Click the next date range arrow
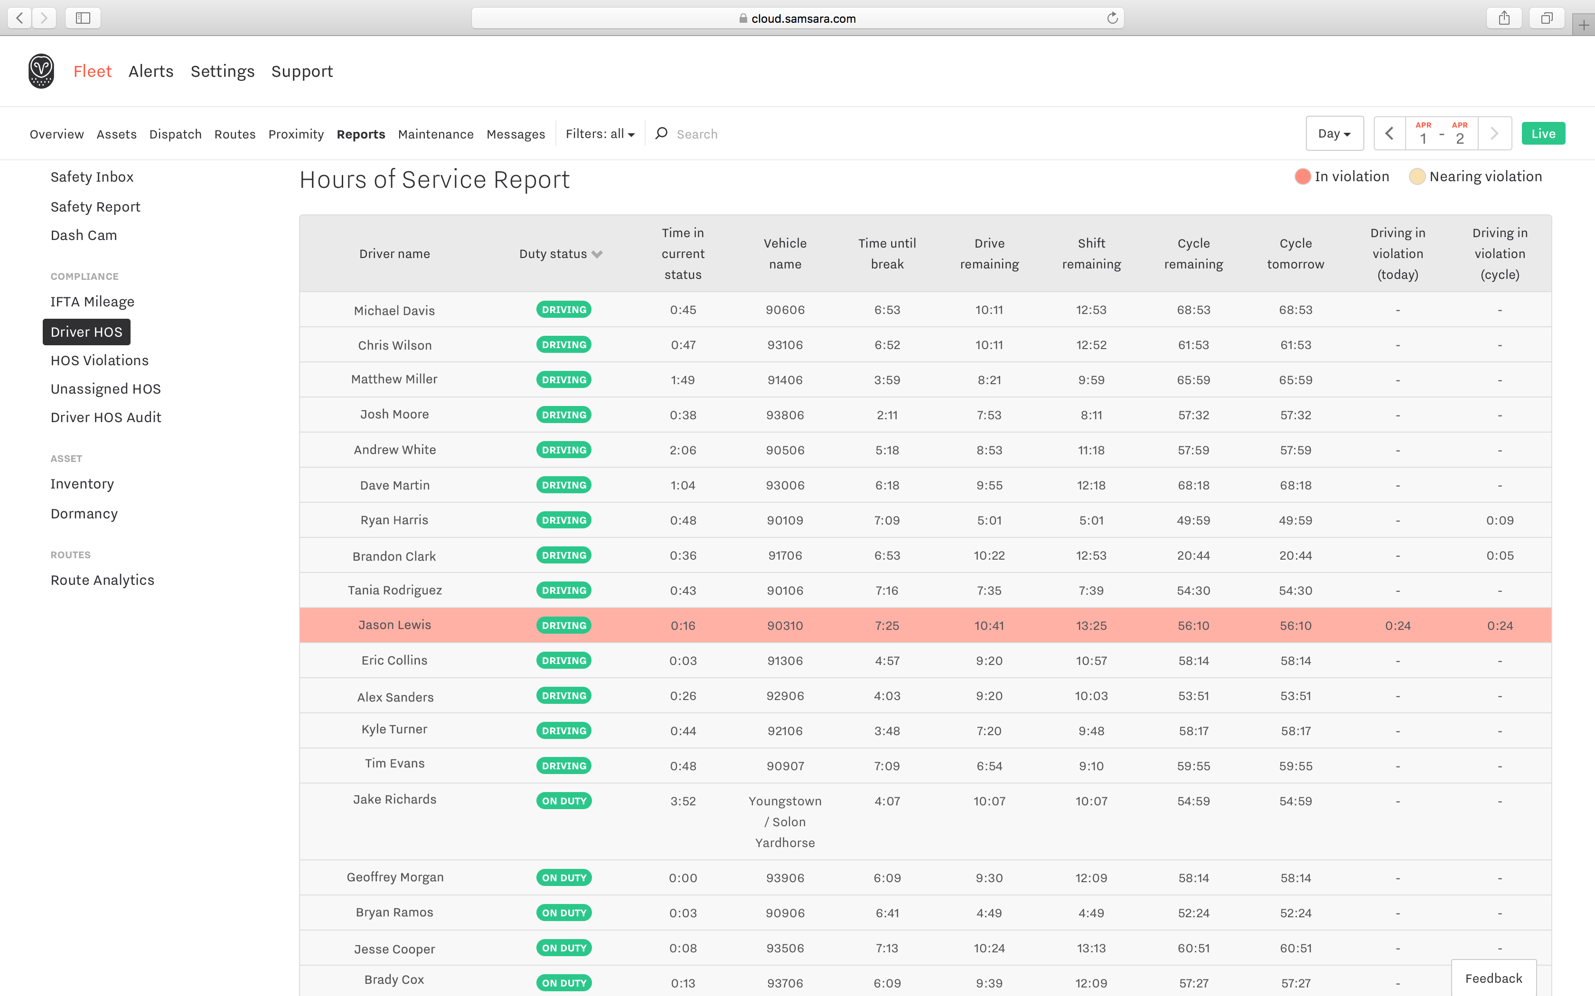The image size is (1595, 996). tap(1494, 134)
